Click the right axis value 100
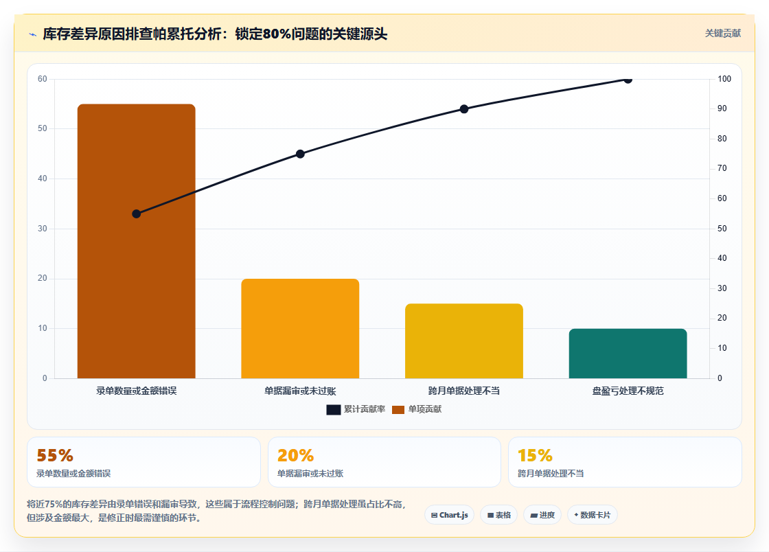The height and width of the screenshot is (552, 769). (x=724, y=79)
